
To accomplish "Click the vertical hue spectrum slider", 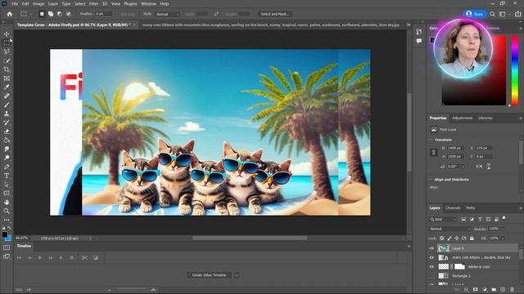I will (515, 71).
